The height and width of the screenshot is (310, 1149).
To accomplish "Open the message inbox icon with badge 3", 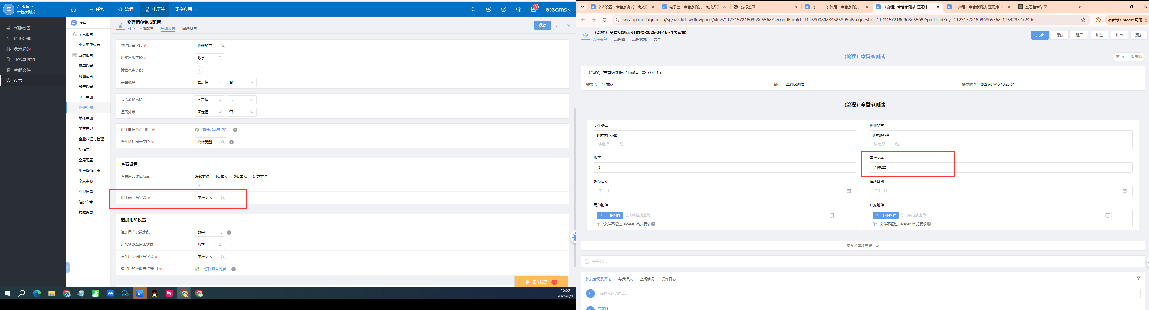I will (x=534, y=9).
